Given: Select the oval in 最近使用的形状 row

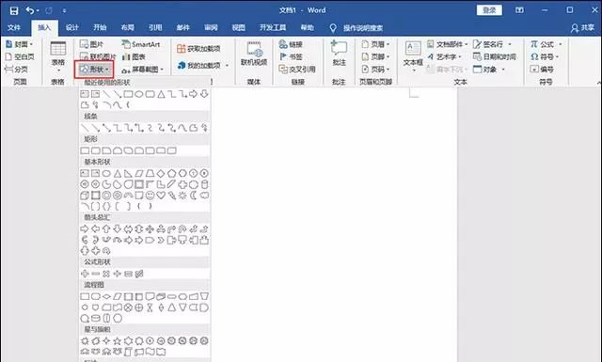Looking at the screenshot, I should tap(139, 94).
